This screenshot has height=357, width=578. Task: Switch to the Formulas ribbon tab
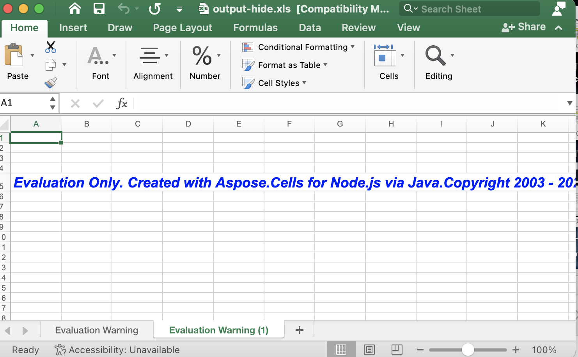255,27
